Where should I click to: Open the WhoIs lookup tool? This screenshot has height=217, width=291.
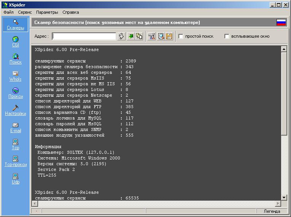pyautogui.click(x=15, y=76)
